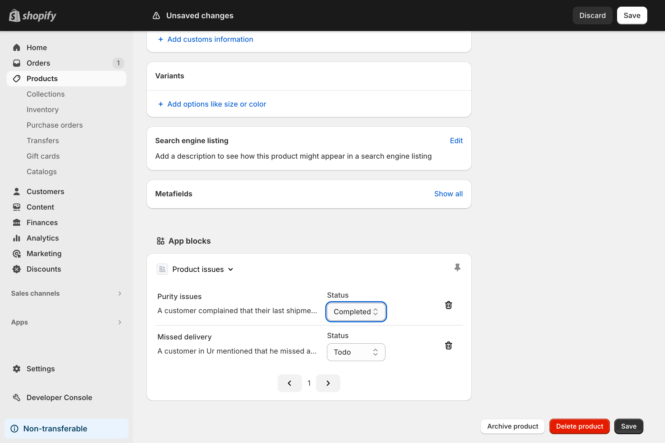Click the unsaved changes warning icon
The width and height of the screenshot is (665, 443).
(x=156, y=16)
